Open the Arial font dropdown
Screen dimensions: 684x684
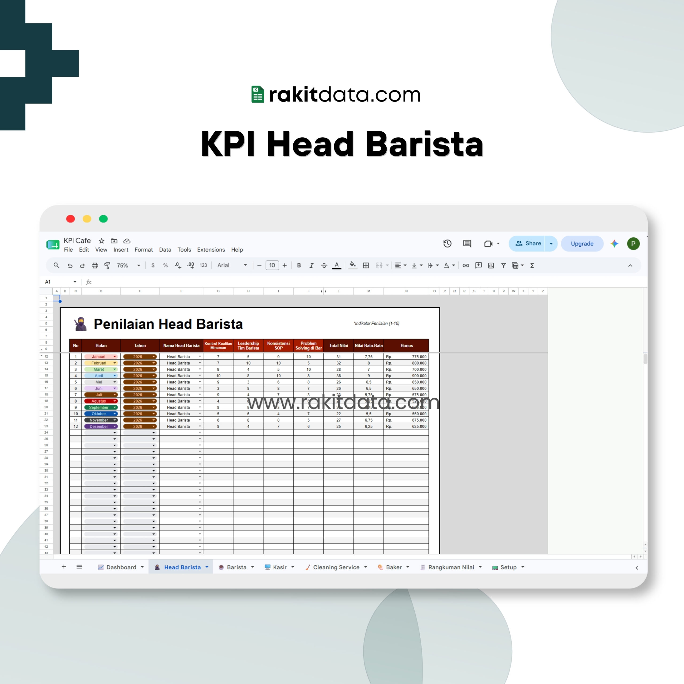pos(232,266)
